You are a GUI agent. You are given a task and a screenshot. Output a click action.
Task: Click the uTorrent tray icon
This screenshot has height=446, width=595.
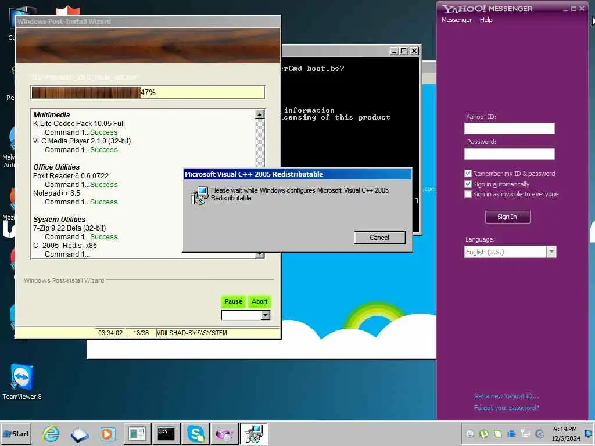(x=484, y=433)
